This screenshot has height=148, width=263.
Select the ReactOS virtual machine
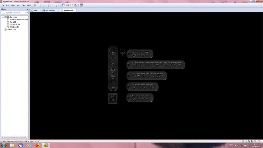coord(13,22)
